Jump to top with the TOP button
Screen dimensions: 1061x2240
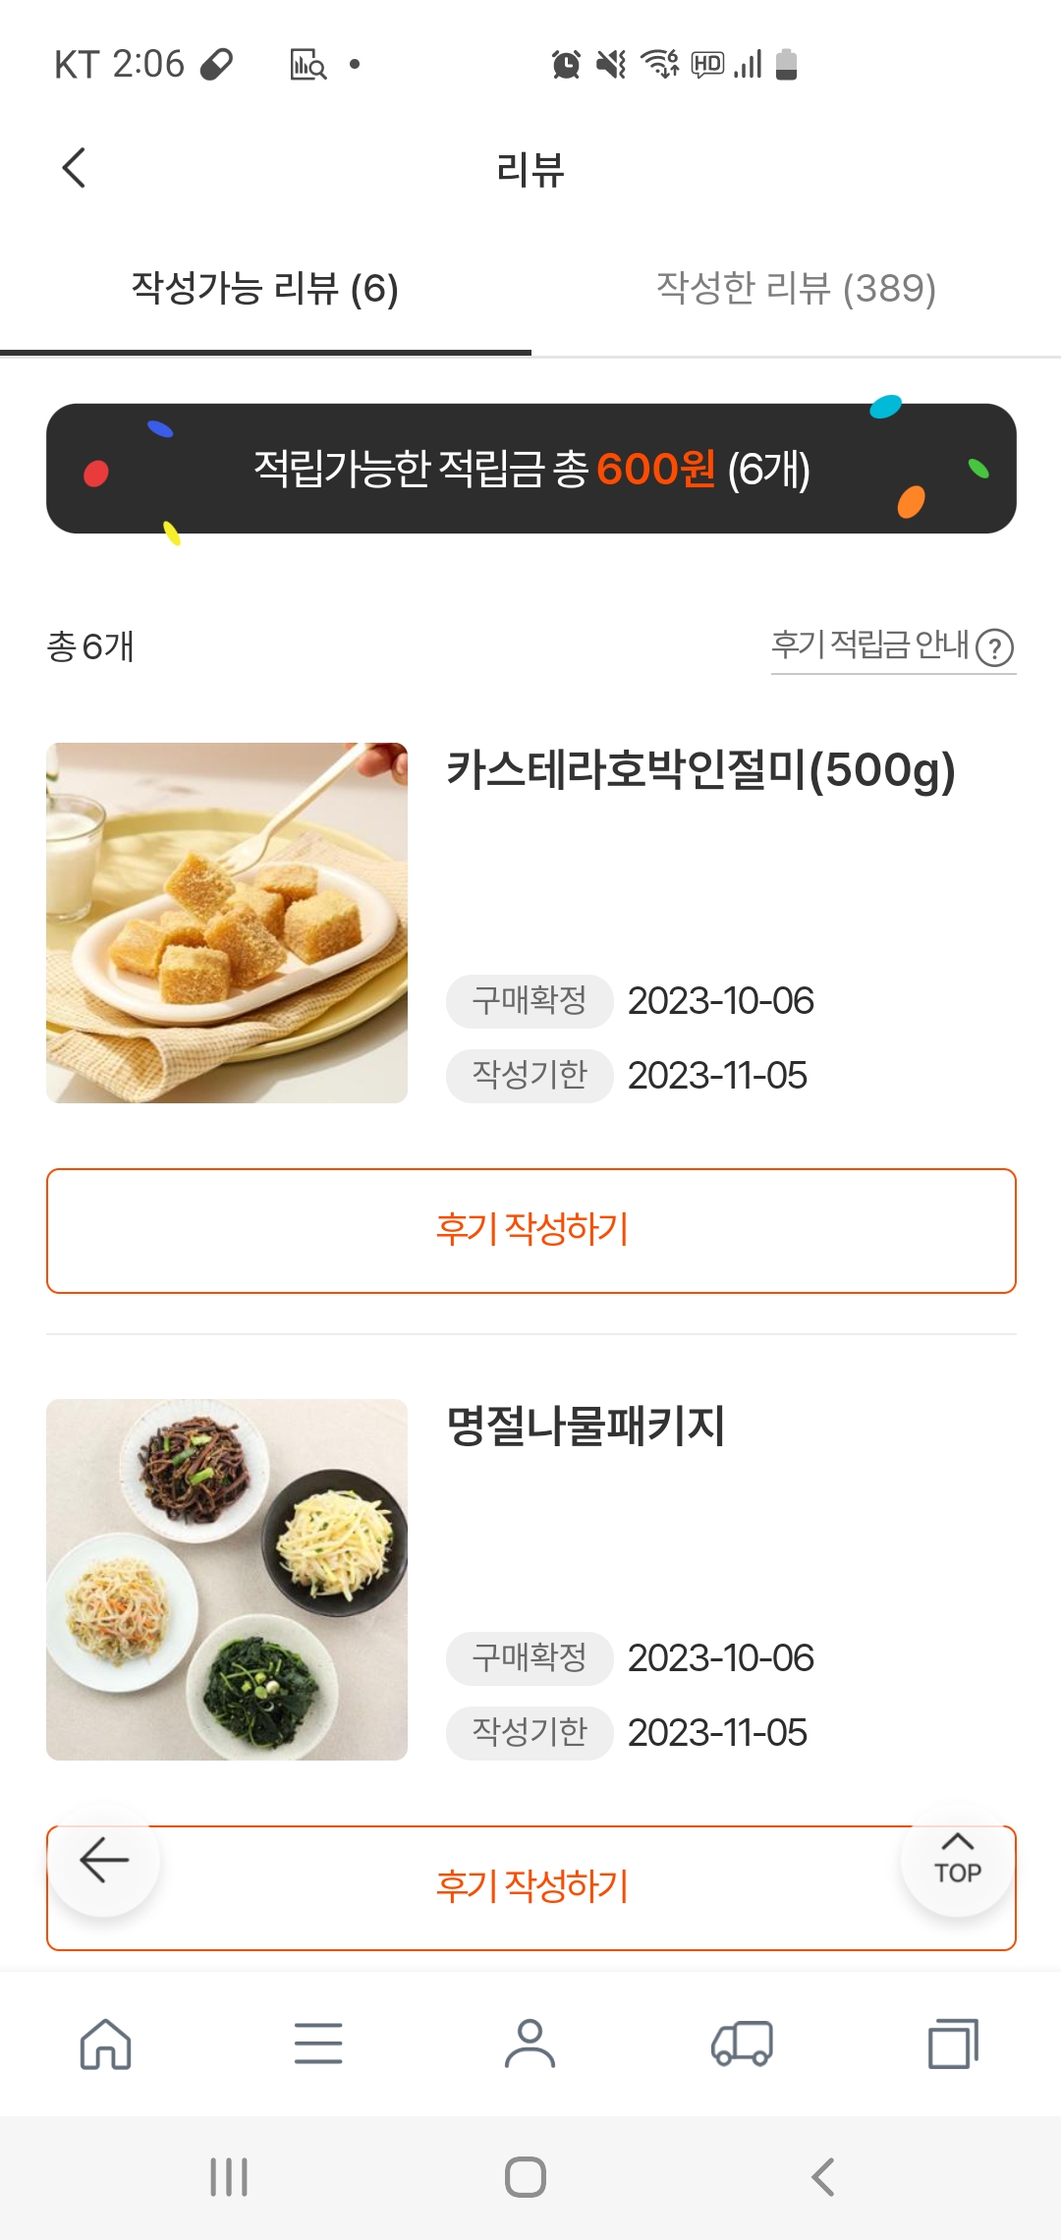pyautogui.click(x=957, y=1861)
